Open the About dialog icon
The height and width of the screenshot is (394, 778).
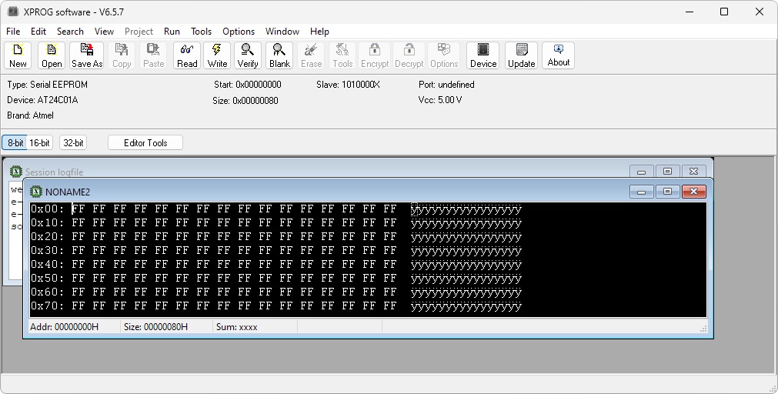[x=559, y=55]
